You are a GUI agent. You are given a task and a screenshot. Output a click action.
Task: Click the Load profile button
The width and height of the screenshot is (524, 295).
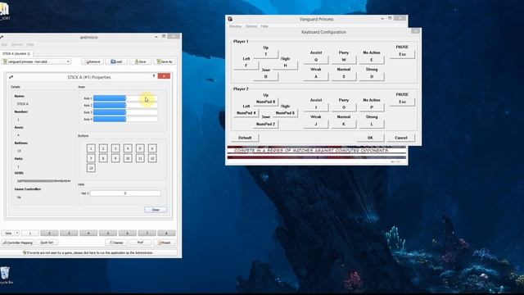(x=116, y=61)
